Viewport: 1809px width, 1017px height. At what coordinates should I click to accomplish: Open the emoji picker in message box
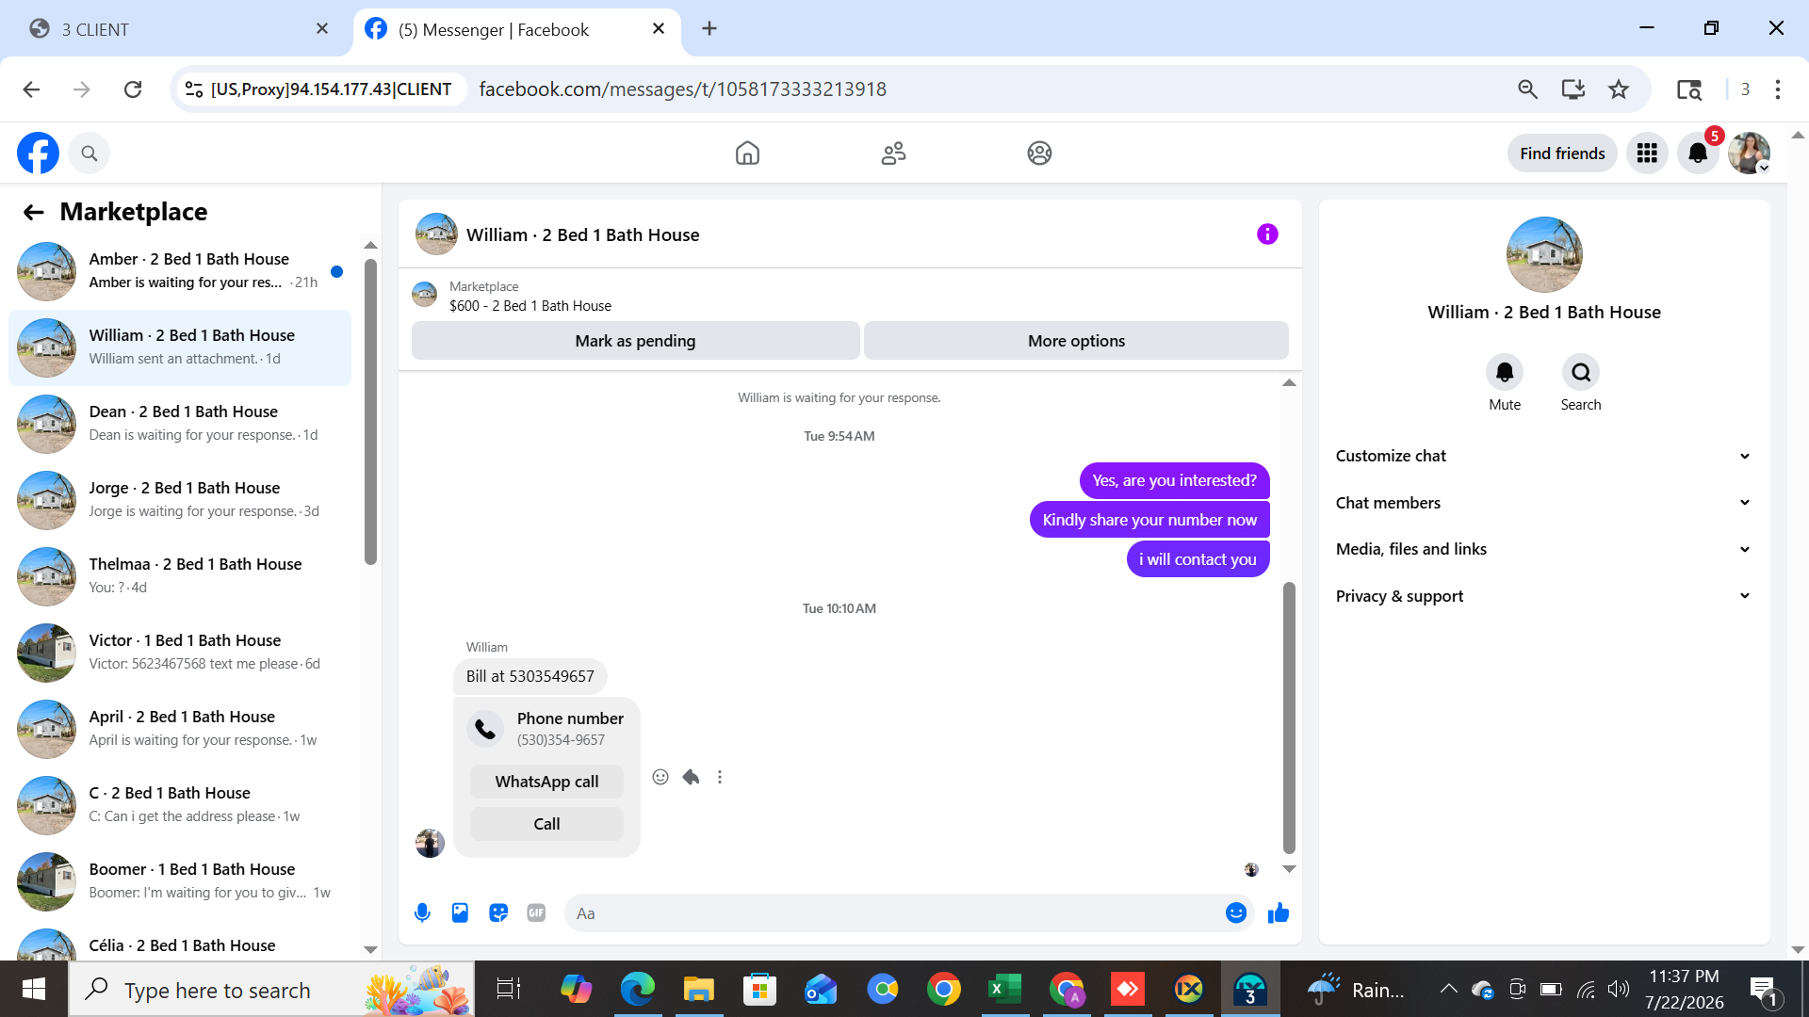1236,912
